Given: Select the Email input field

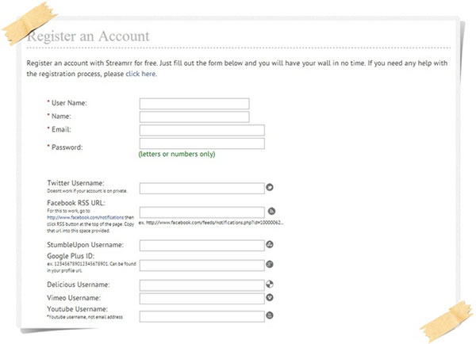Looking at the screenshot, I should (x=202, y=130).
